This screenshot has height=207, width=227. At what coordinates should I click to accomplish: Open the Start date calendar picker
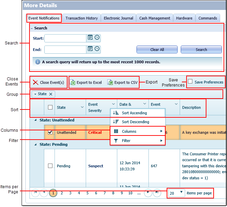pyautogui.click(x=90, y=37)
